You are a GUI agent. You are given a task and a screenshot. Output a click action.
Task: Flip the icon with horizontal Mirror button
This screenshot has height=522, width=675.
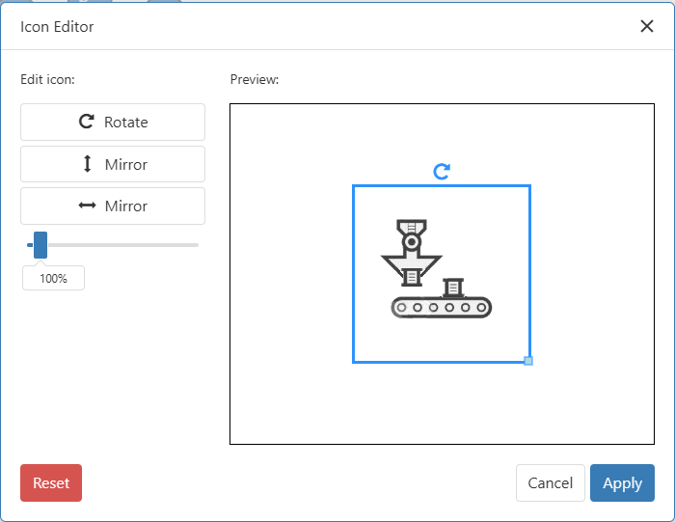point(113,206)
